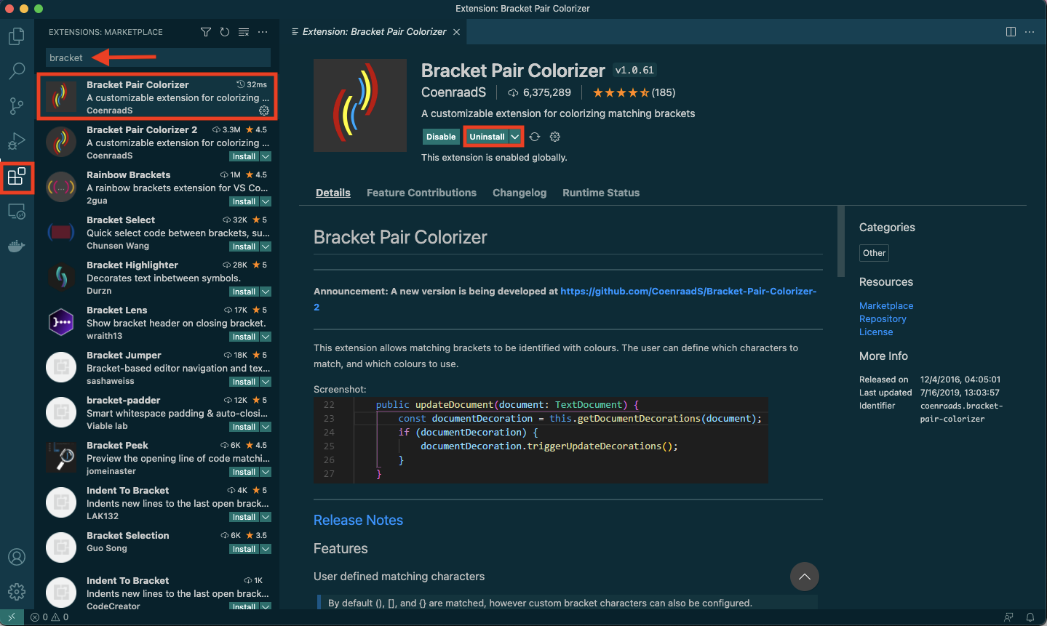Open errors and warnings in status bar
Viewport: 1047px width, 626px height.
pyautogui.click(x=49, y=617)
